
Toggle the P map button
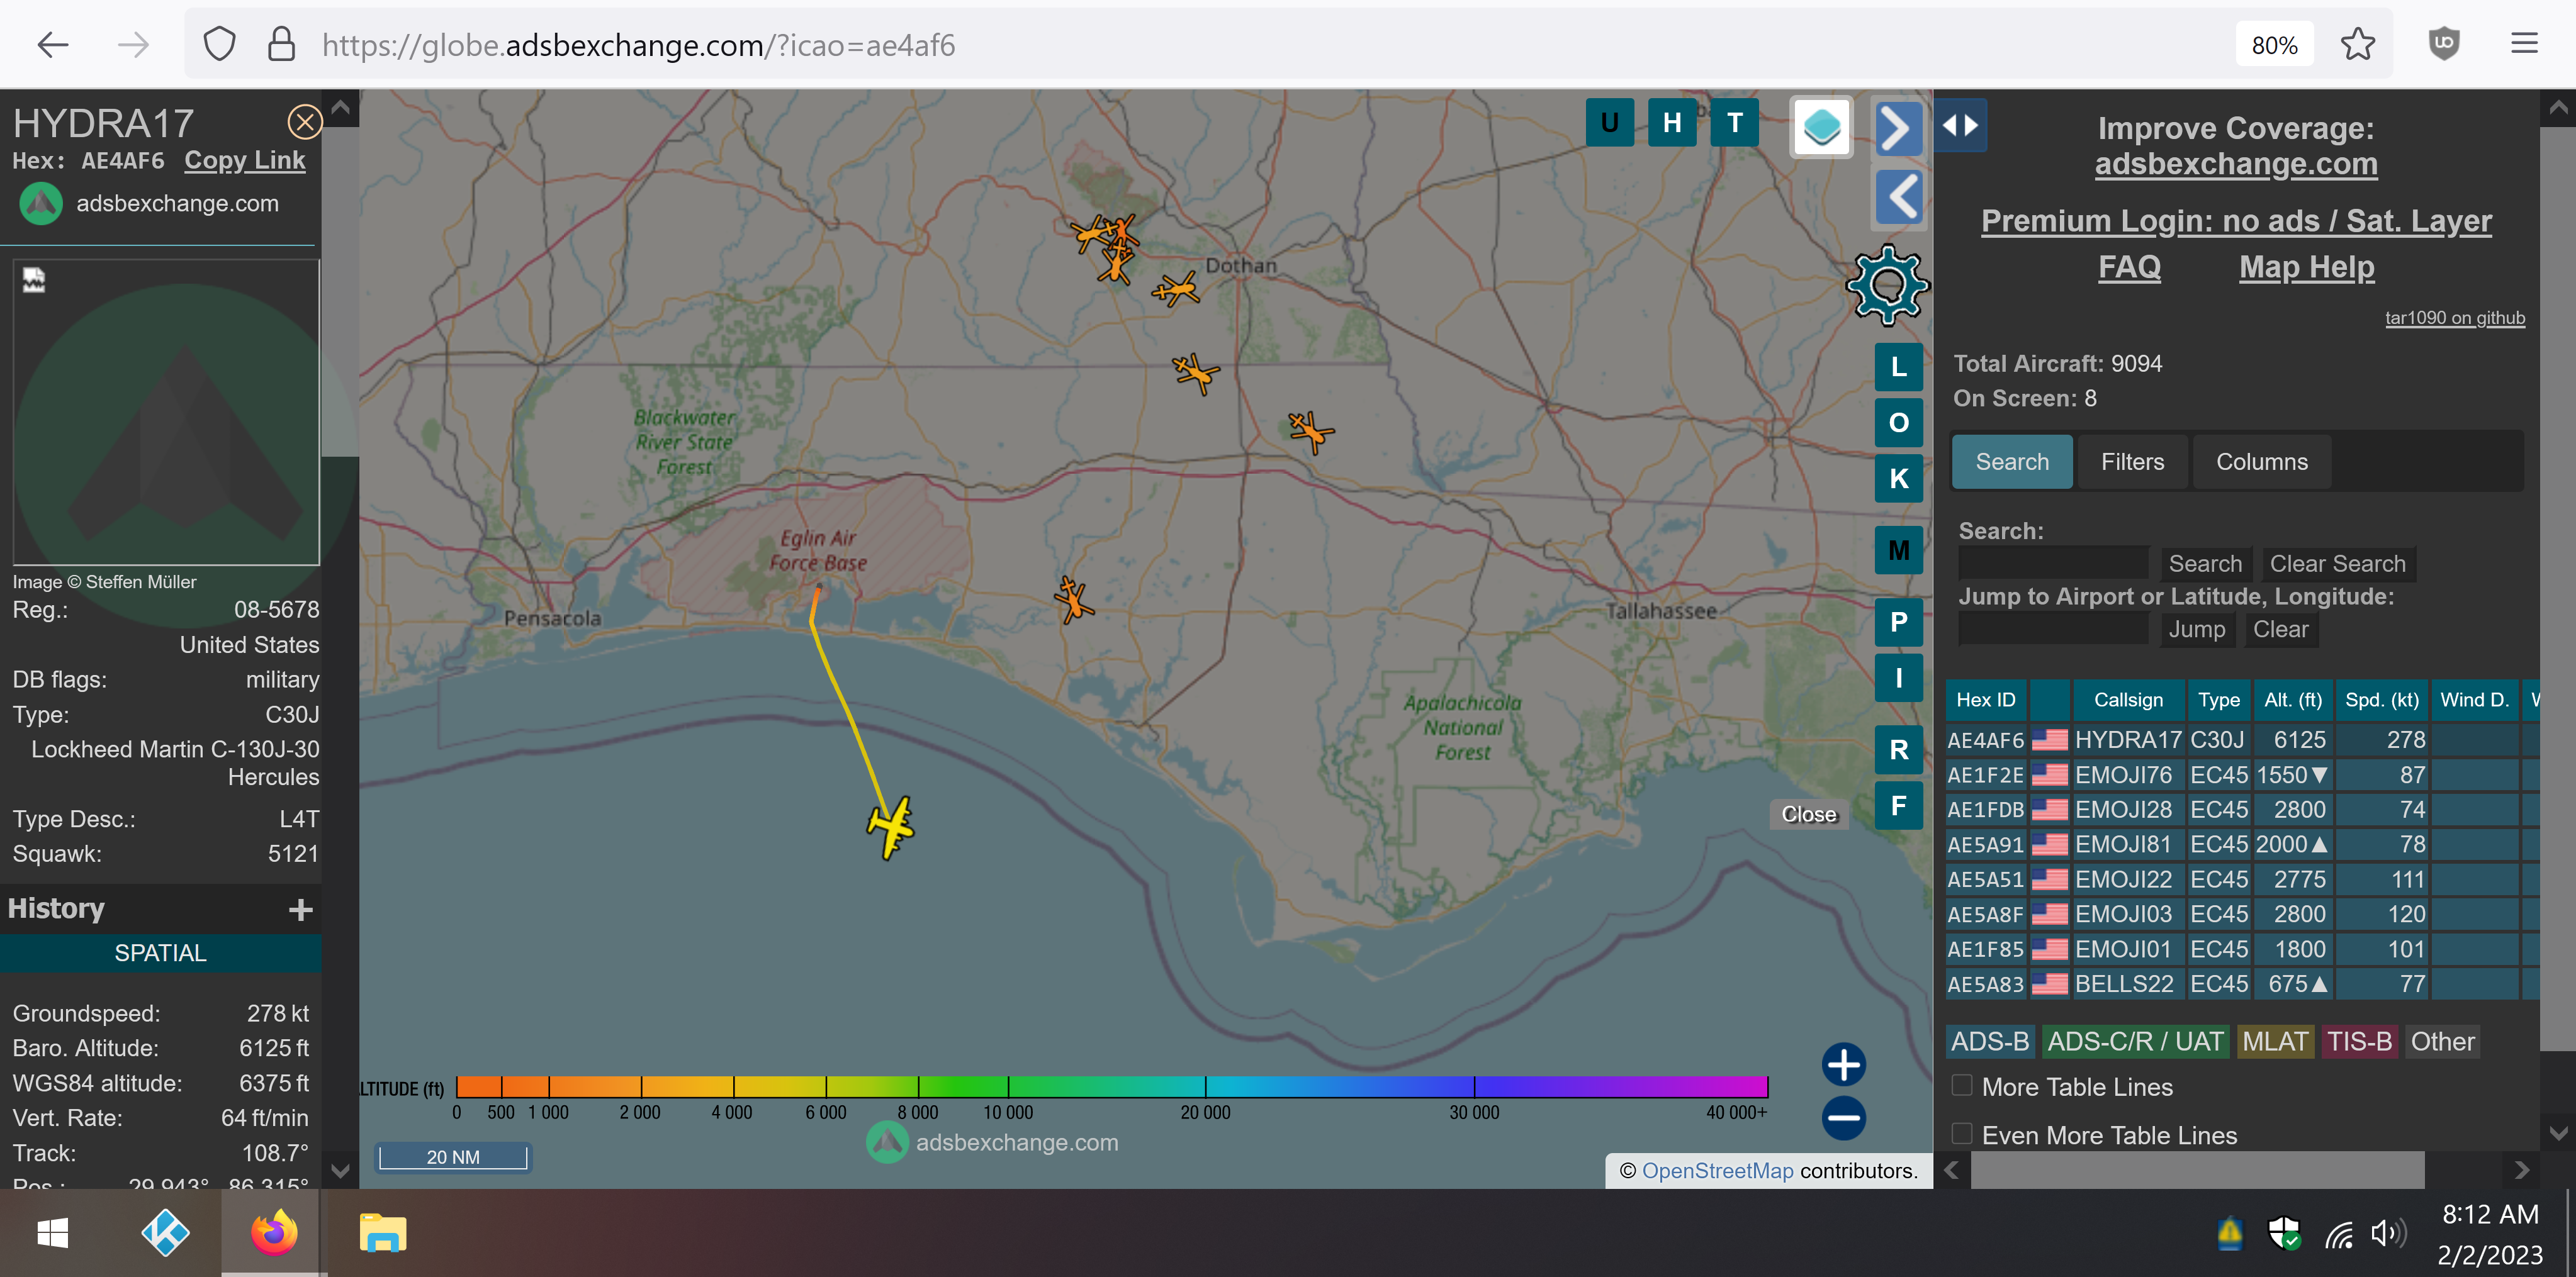click(x=1898, y=623)
